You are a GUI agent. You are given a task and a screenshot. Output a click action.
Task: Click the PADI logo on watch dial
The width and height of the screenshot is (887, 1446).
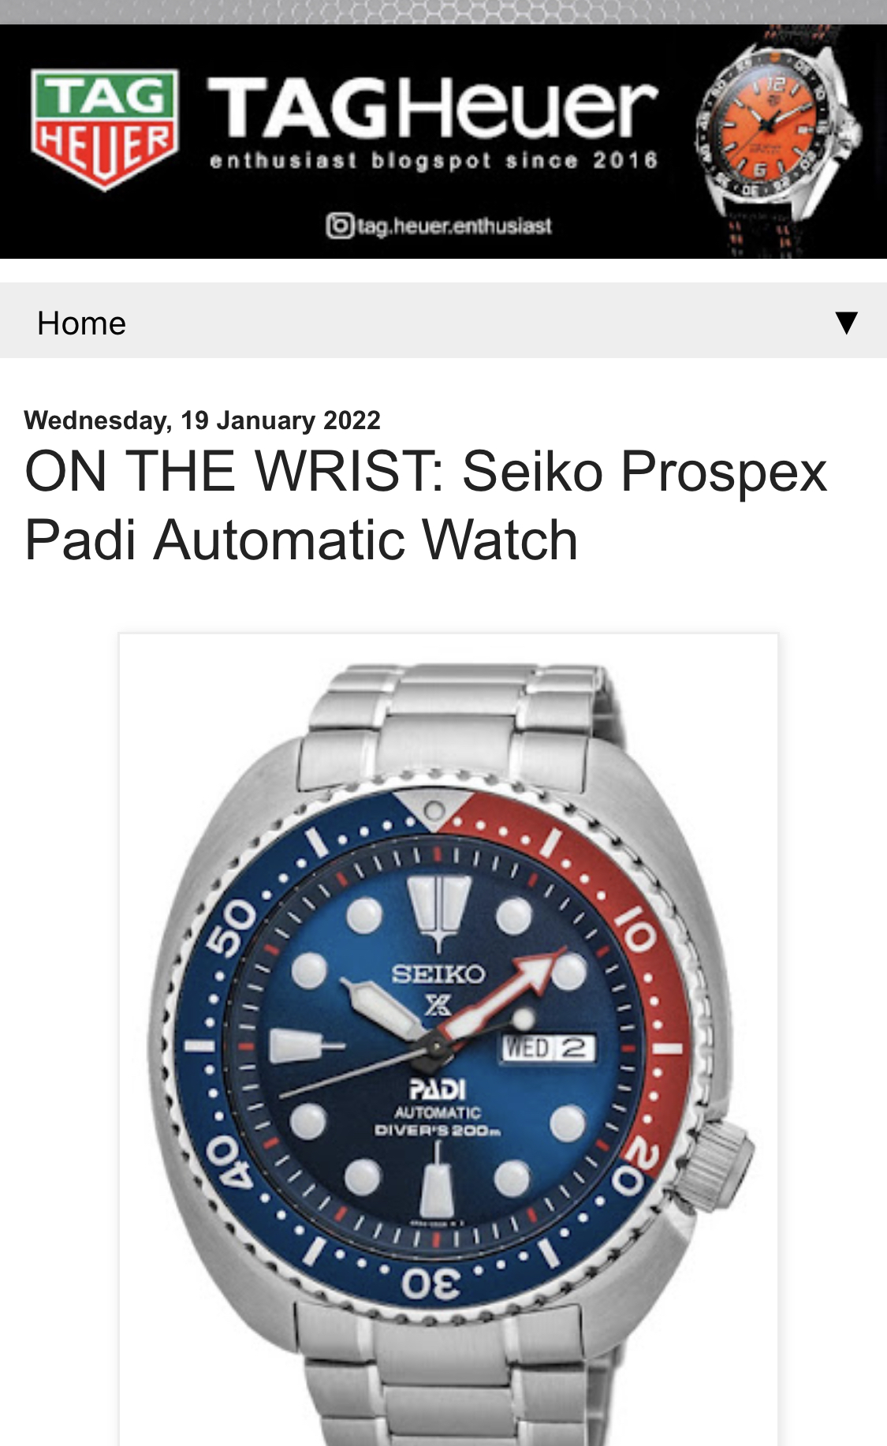point(438,1089)
